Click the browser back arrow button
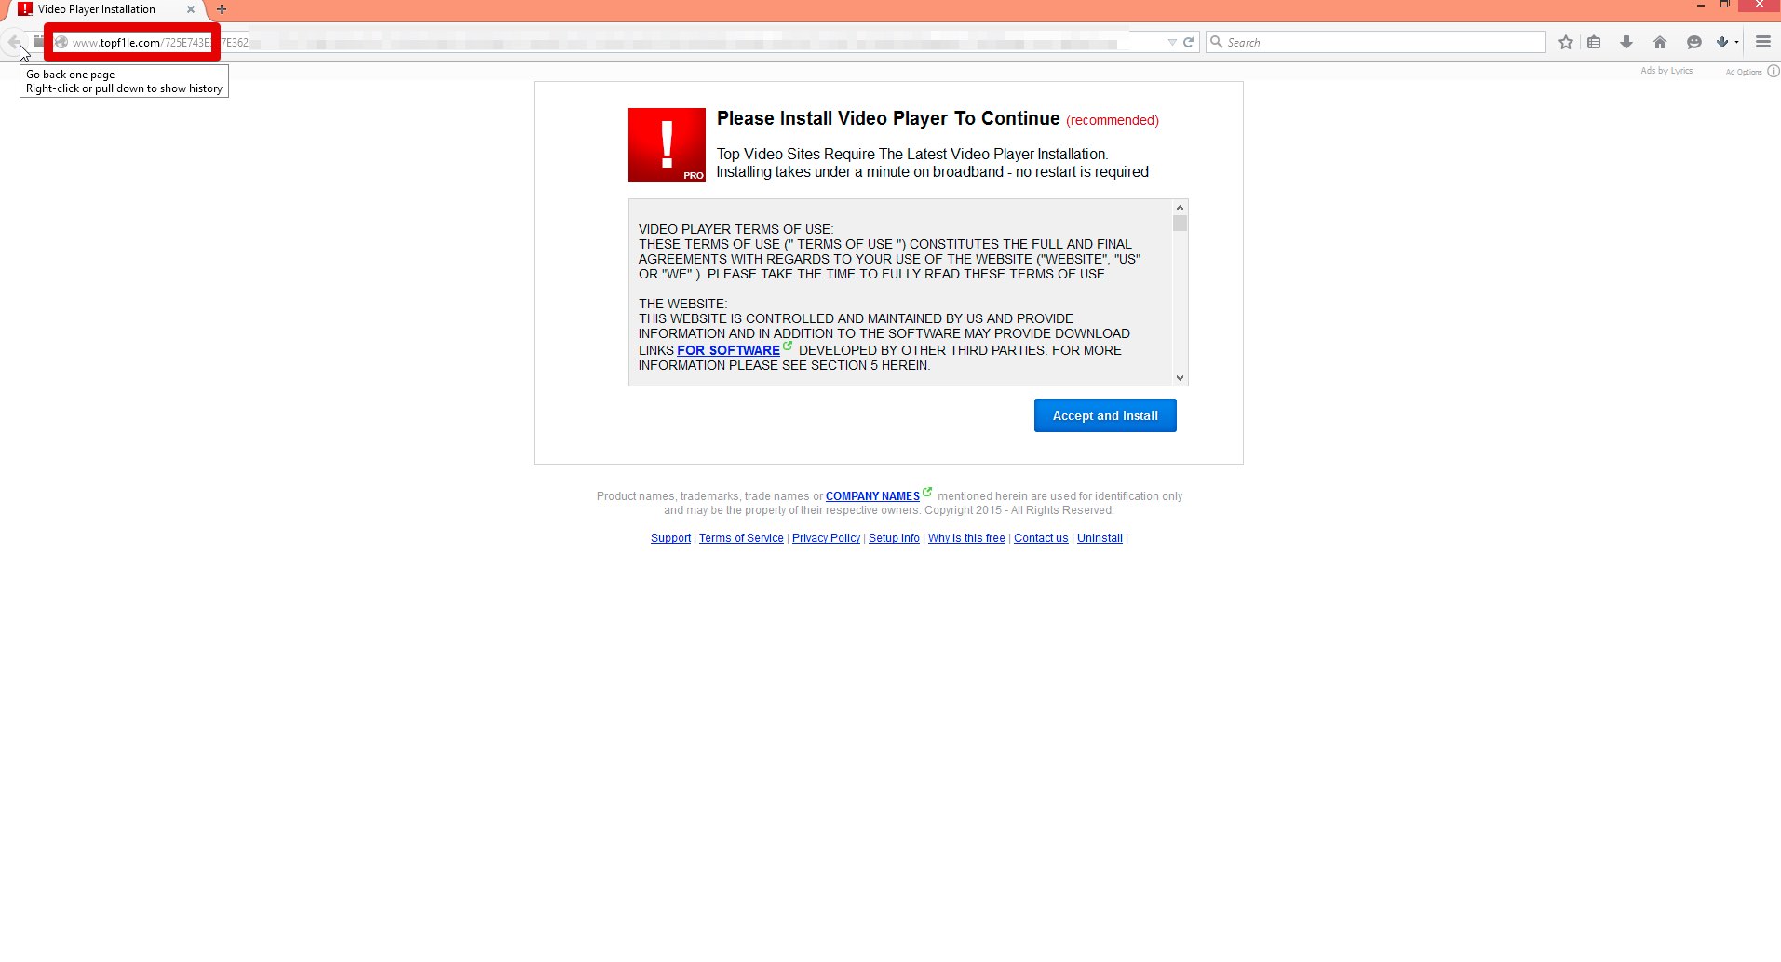Screen dimensions: 1781x962 [13, 42]
